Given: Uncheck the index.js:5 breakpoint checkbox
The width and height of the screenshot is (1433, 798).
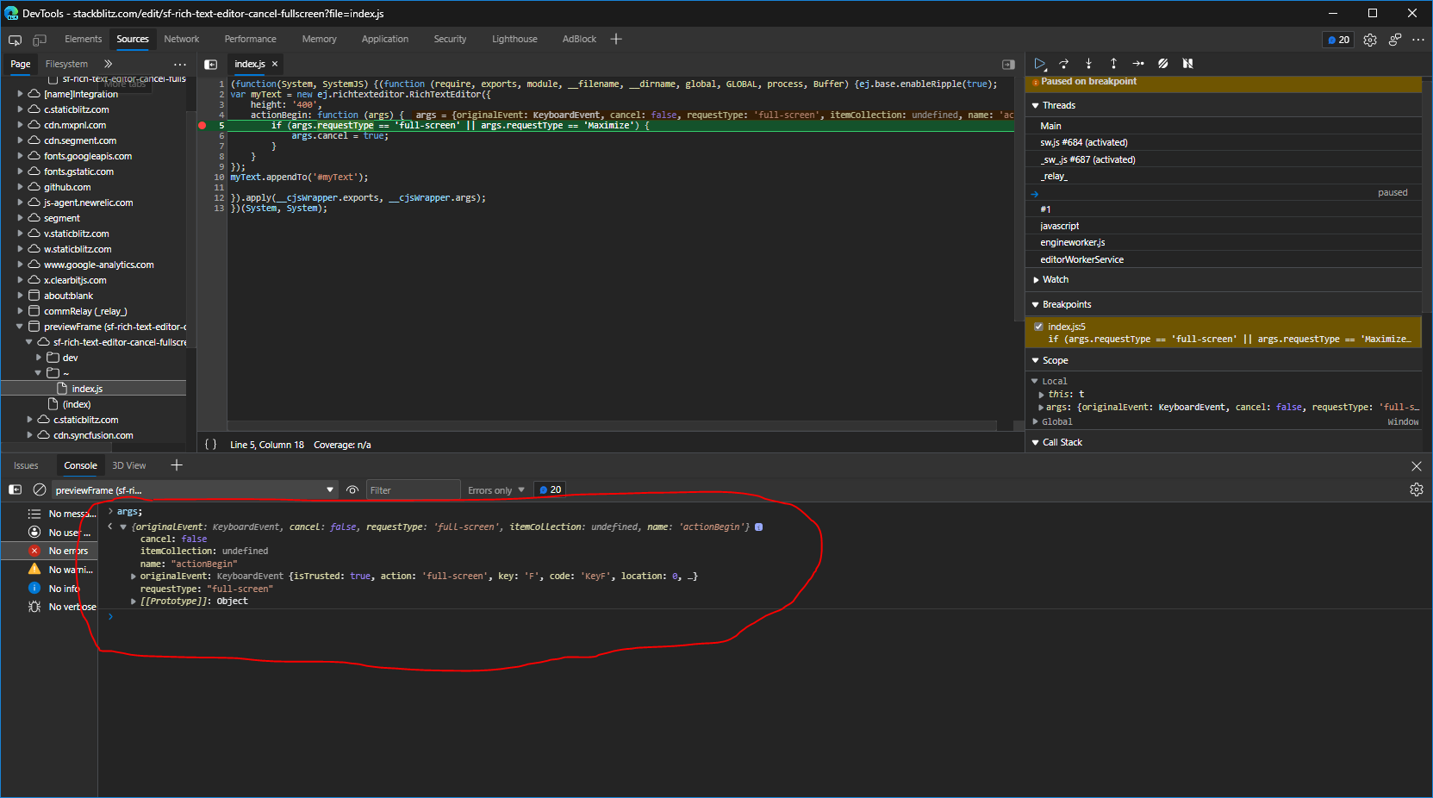Looking at the screenshot, I should (1038, 327).
